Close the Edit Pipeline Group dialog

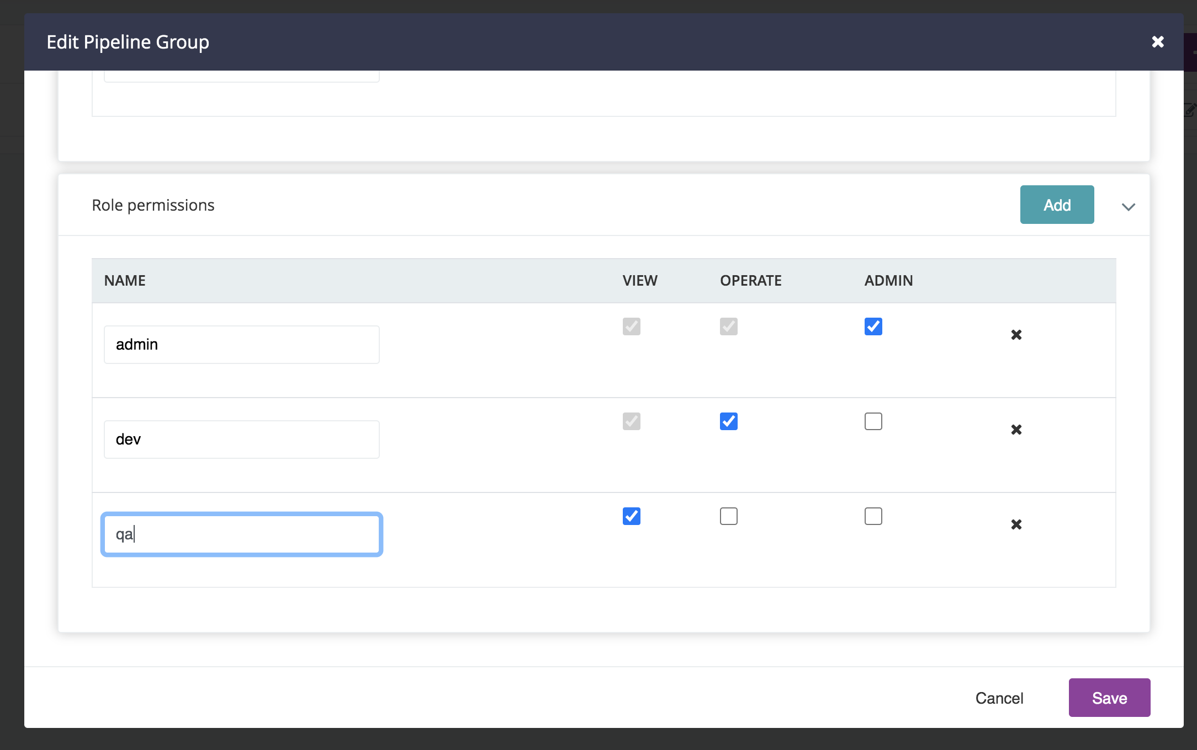[1158, 42]
